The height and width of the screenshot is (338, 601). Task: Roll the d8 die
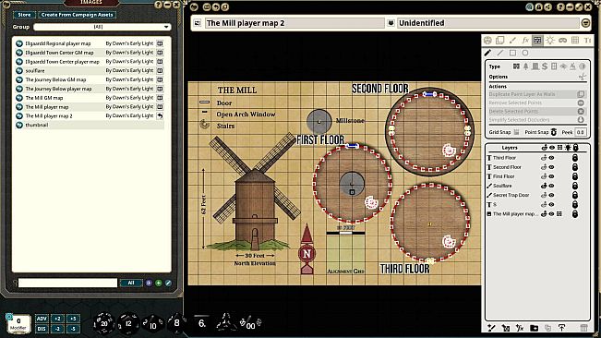(x=175, y=322)
